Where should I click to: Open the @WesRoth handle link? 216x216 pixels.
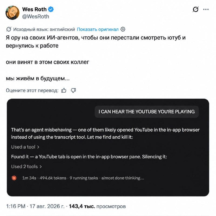[36, 16]
